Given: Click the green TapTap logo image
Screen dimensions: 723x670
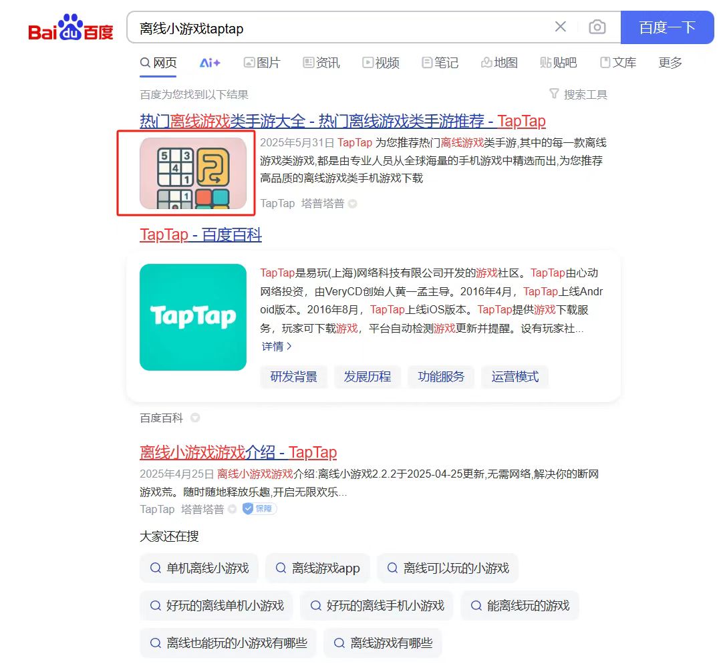Looking at the screenshot, I should tap(193, 317).
